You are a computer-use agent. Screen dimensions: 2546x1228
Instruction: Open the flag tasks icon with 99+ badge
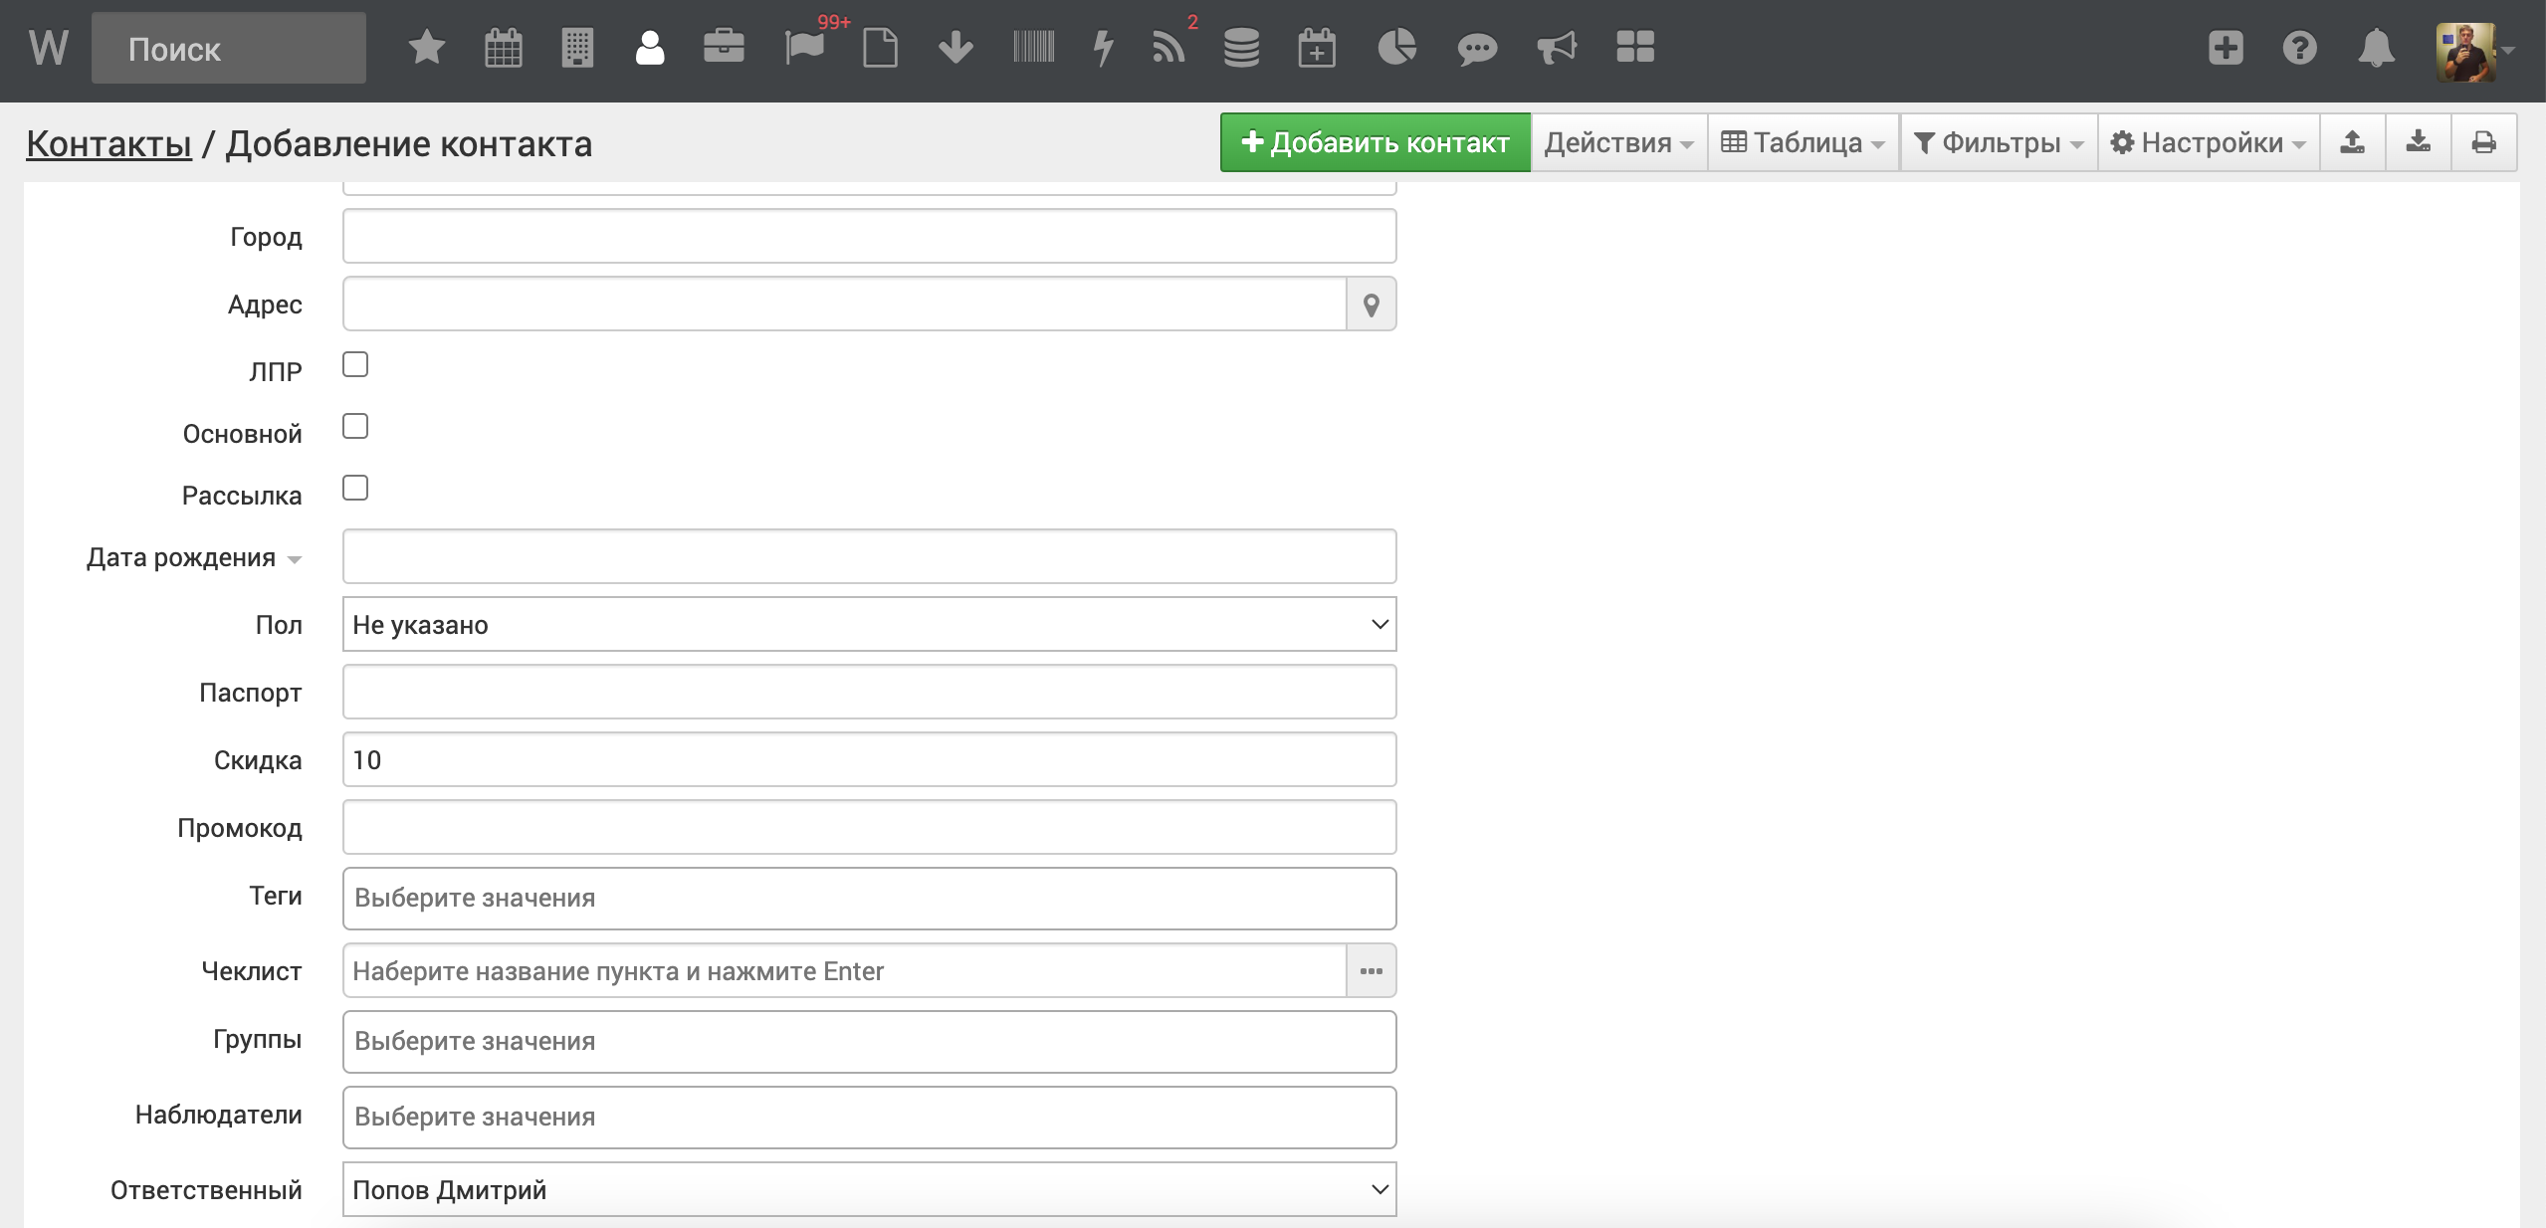[804, 48]
